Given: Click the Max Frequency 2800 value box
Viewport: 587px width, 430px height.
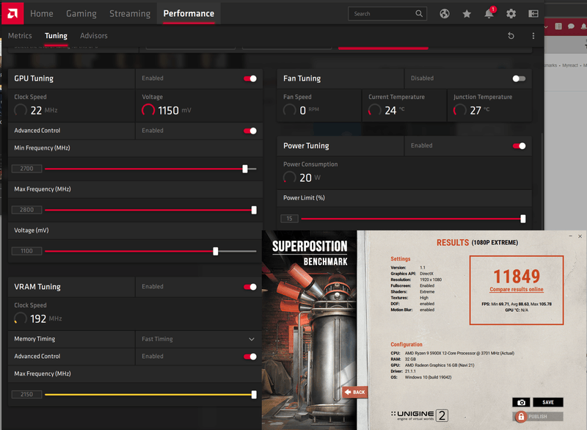Looking at the screenshot, I should click(26, 210).
